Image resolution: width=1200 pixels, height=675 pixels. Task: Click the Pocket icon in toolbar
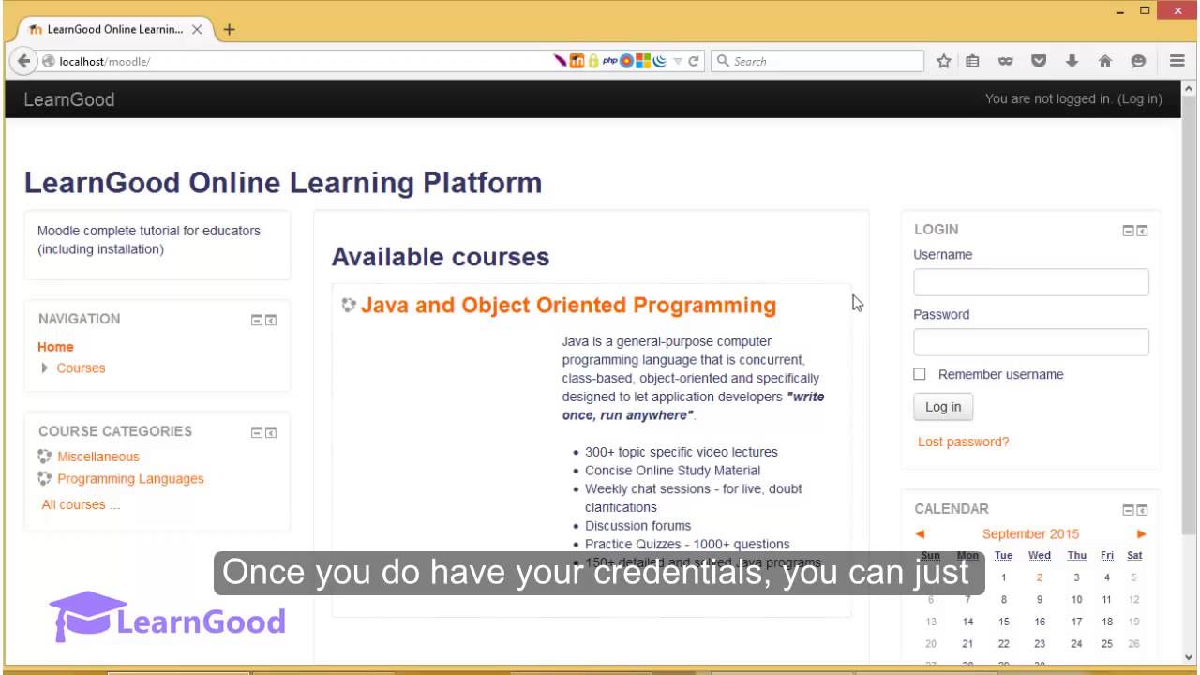(x=1039, y=61)
